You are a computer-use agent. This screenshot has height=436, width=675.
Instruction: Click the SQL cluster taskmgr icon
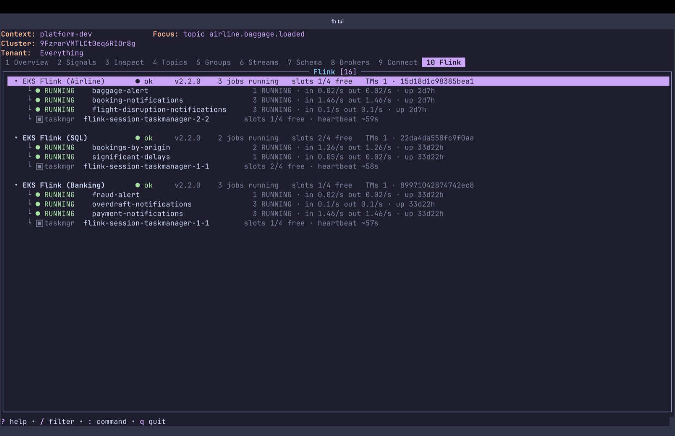coord(39,166)
